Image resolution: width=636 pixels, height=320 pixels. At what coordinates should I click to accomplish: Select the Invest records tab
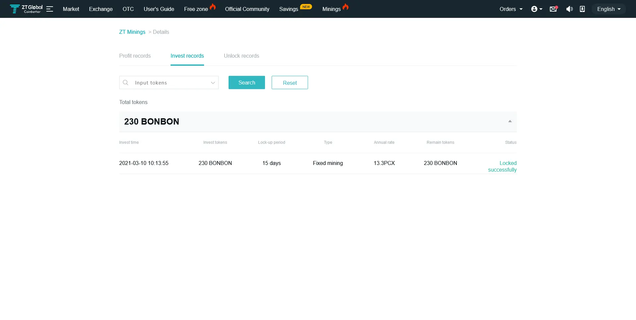pos(187,56)
